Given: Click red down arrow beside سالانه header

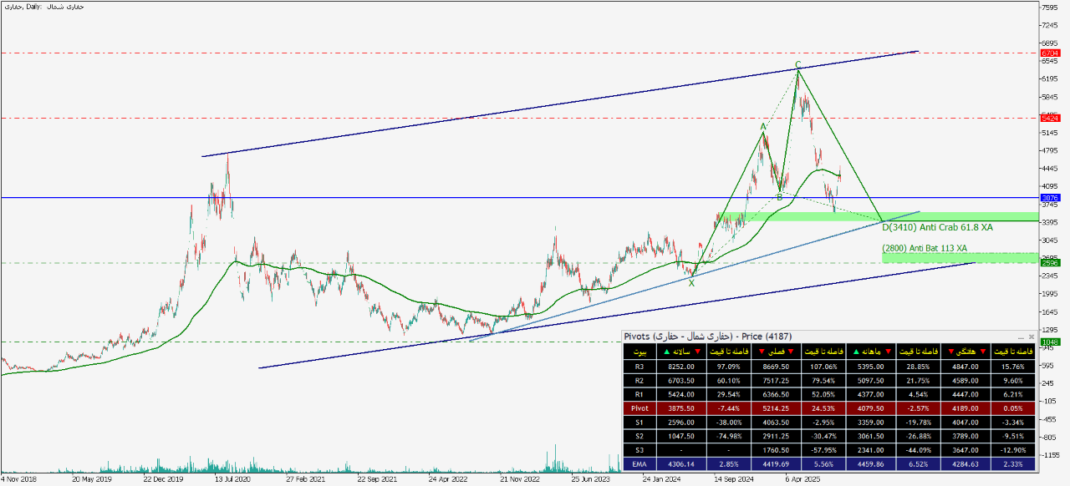Looking at the screenshot, I should [698, 353].
